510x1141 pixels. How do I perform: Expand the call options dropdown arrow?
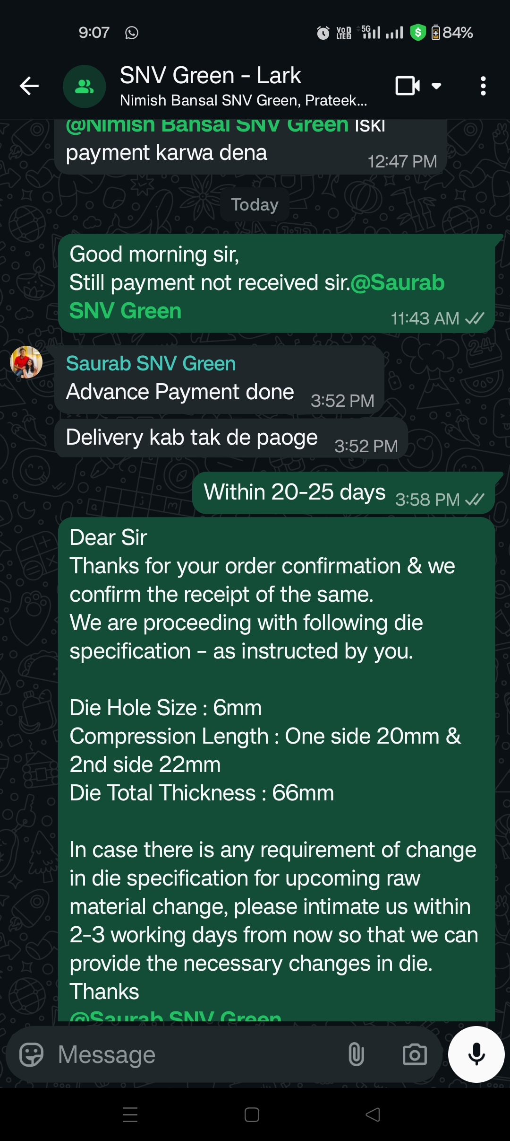436,86
